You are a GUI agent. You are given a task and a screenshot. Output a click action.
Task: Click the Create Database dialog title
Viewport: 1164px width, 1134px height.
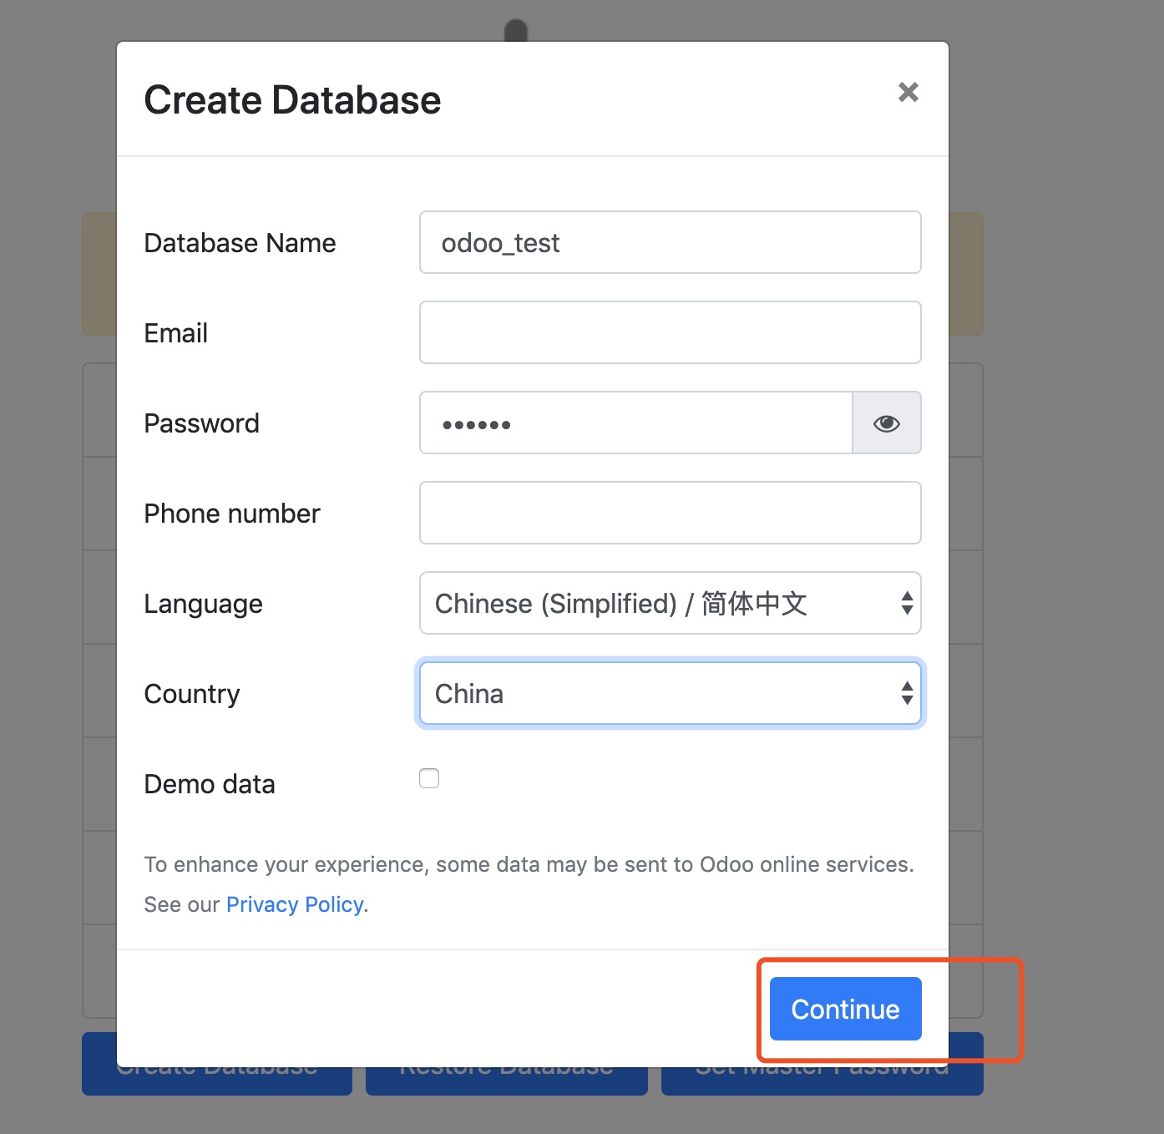[x=291, y=99]
